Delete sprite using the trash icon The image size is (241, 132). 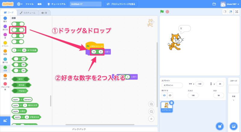171,103
